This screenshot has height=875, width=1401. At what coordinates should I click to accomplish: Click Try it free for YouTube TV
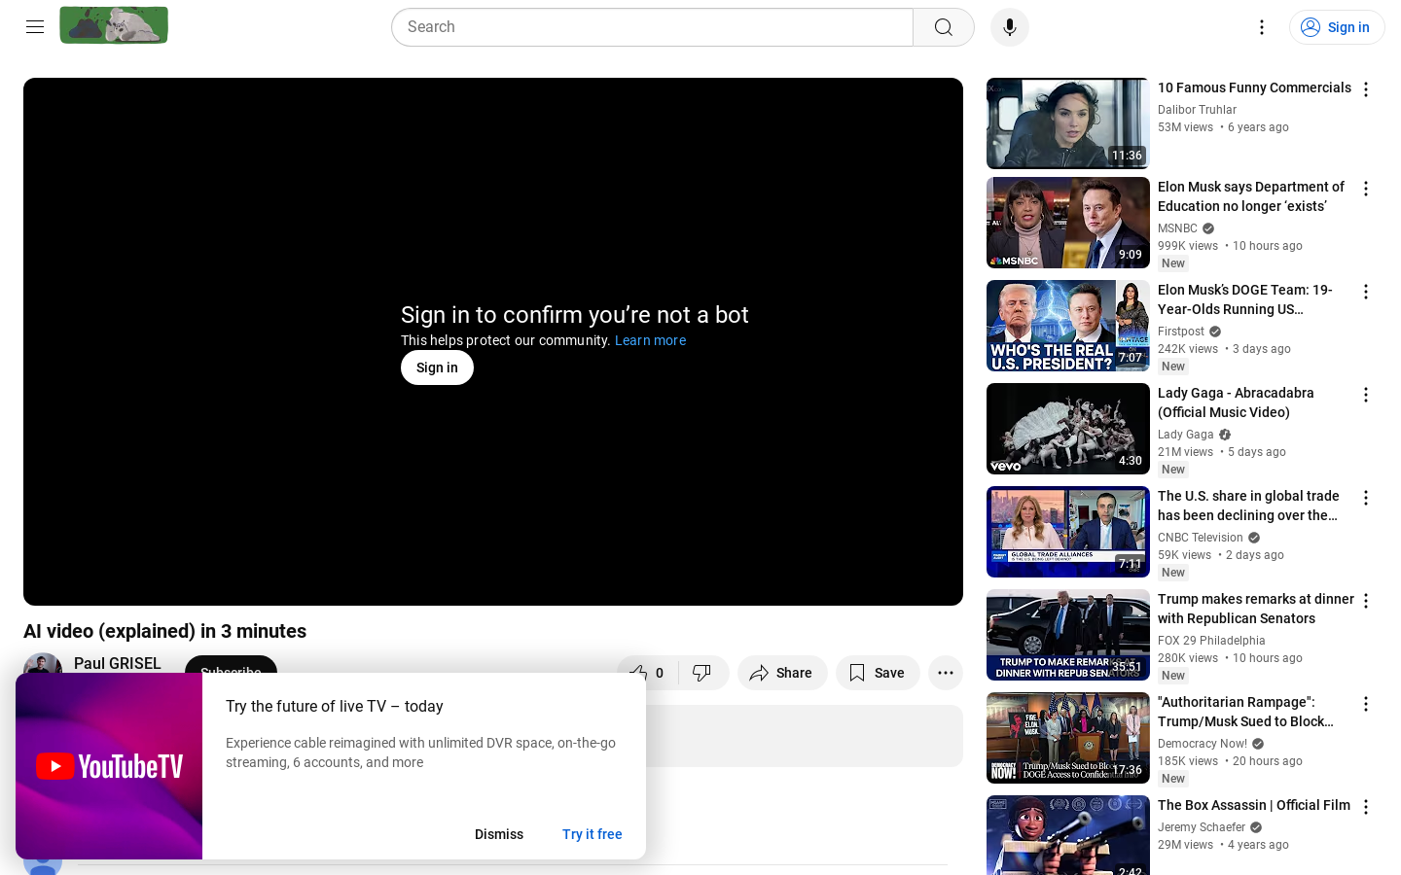pyautogui.click(x=593, y=834)
